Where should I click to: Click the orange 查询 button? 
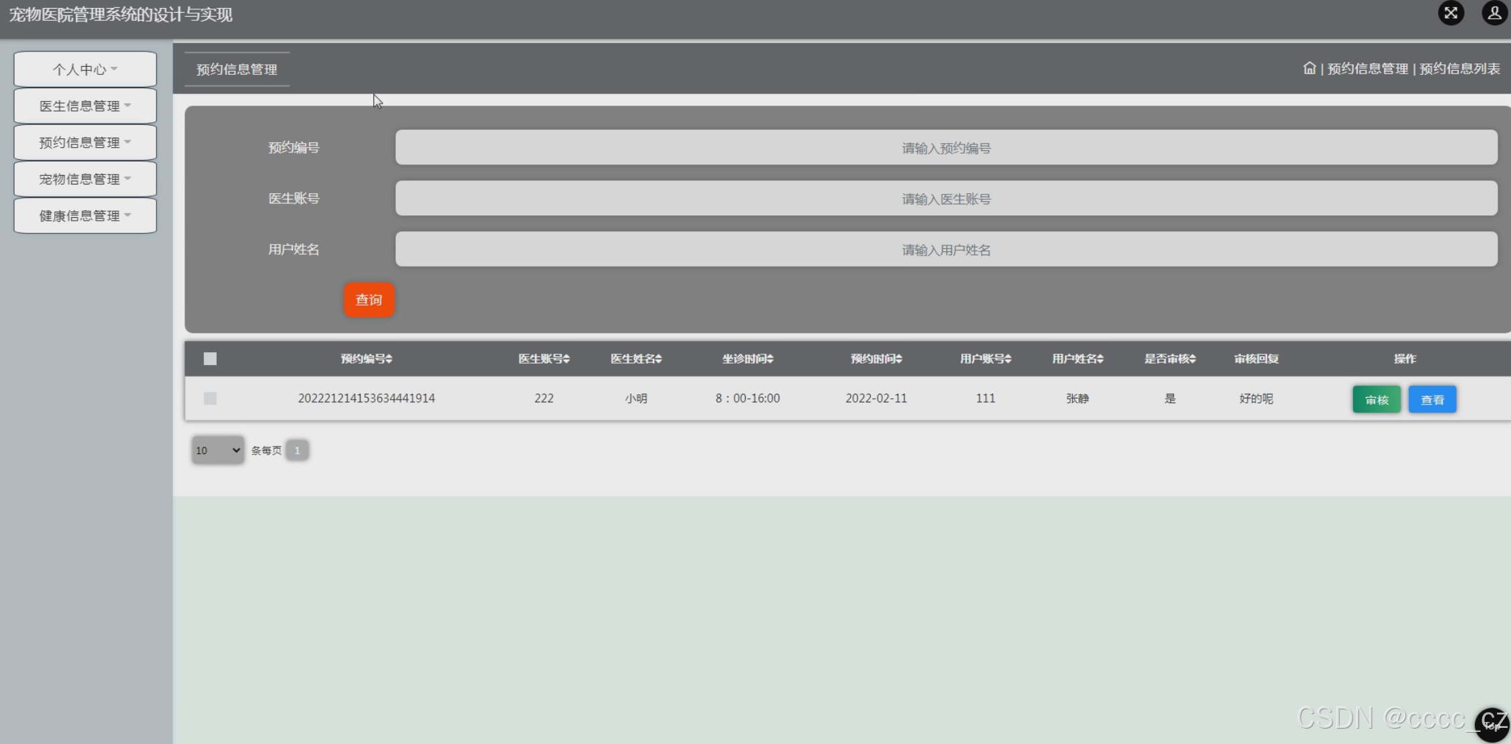pyautogui.click(x=369, y=300)
